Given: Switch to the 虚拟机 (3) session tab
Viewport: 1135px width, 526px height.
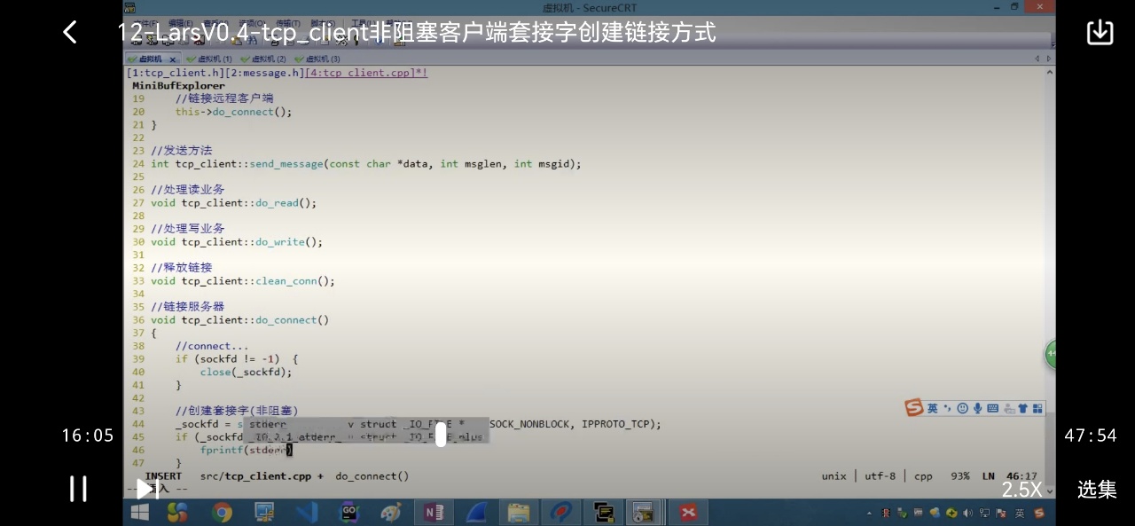Looking at the screenshot, I should pyautogui.click(x=317, y=59).
